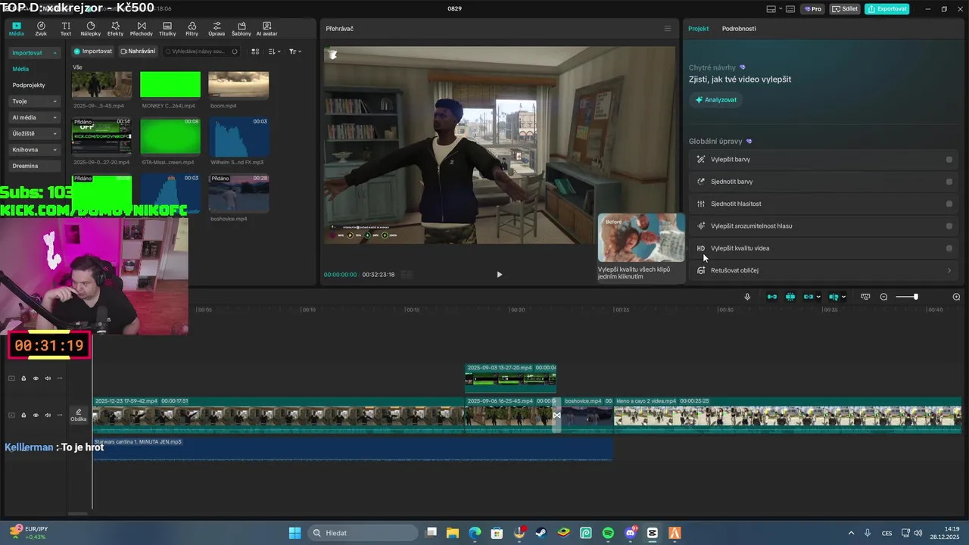Switch the media list to grid view
969x545 pixels.
[255, 51]
